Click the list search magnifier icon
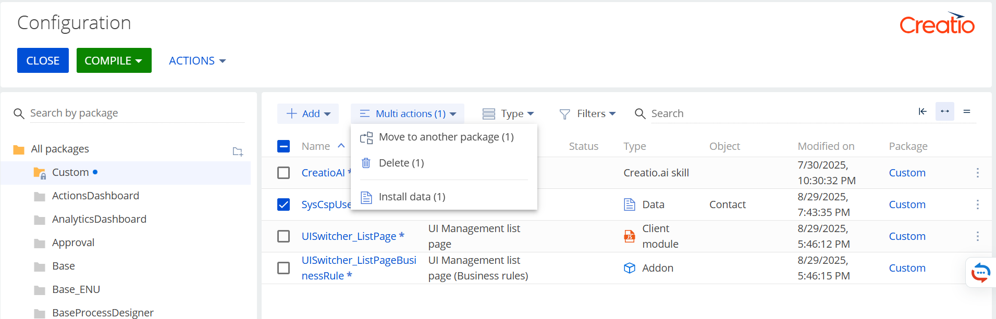This screenshot has height=319, width=996. (640, 113)
